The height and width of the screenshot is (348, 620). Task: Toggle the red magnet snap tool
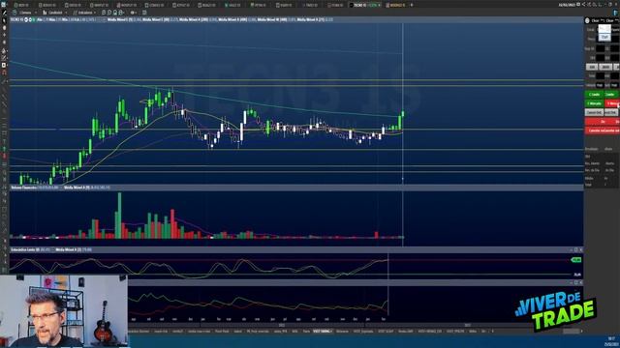4,72
